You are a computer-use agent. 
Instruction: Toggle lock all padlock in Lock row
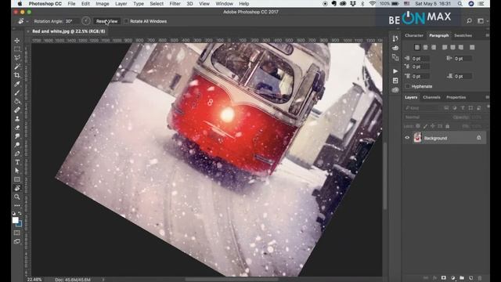[447, 126]
